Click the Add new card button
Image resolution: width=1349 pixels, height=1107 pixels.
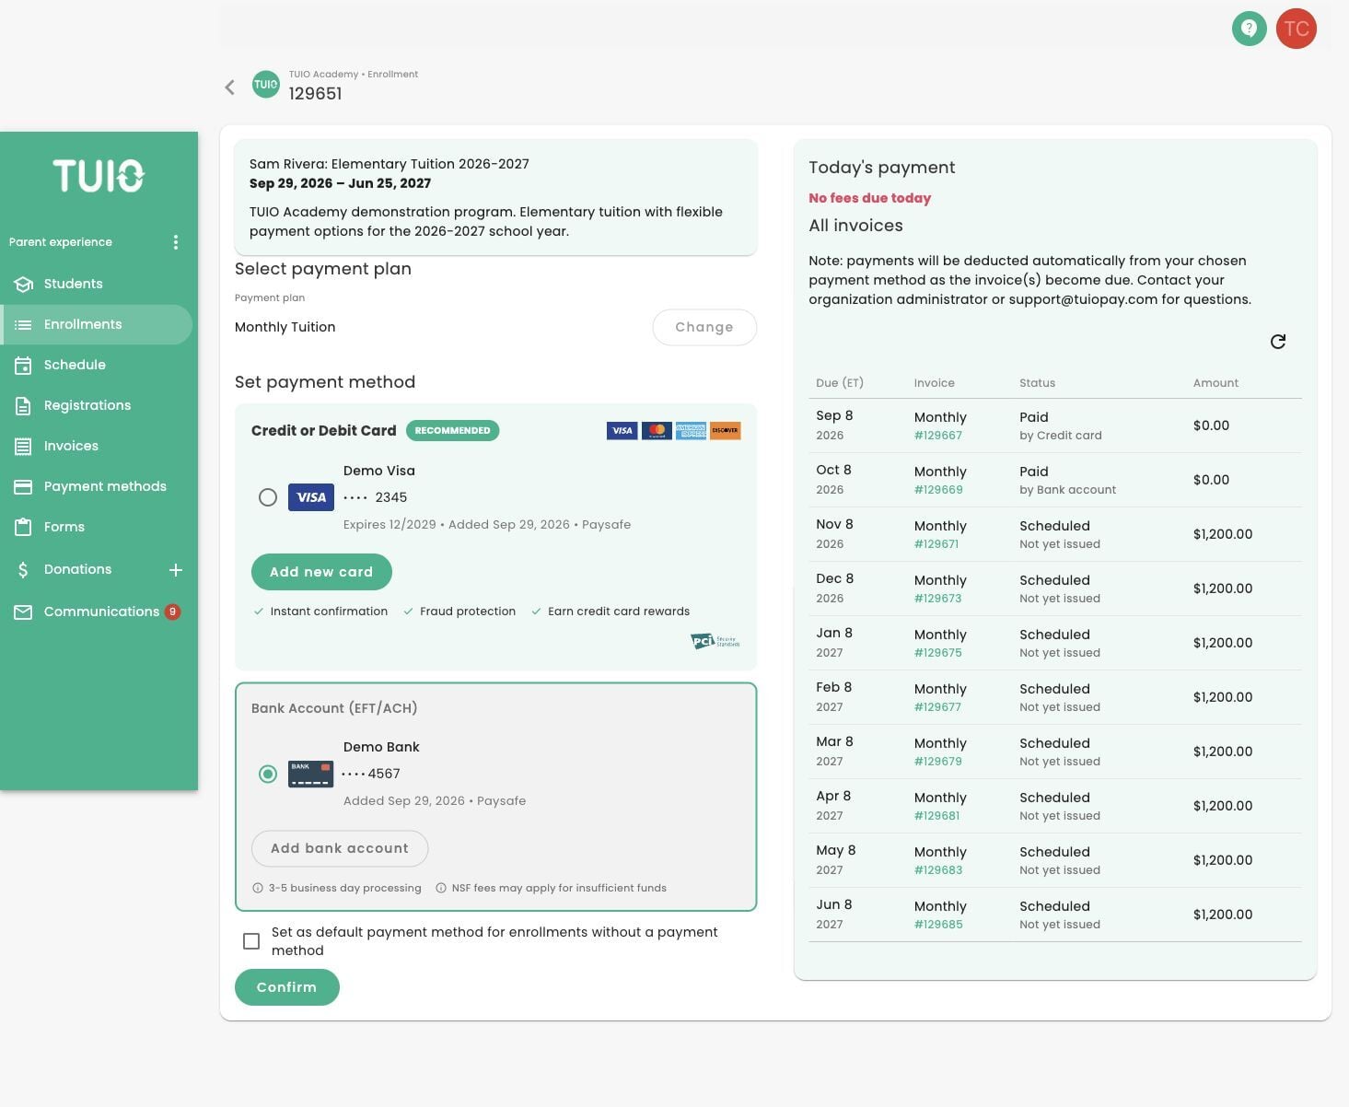point(321,572)
